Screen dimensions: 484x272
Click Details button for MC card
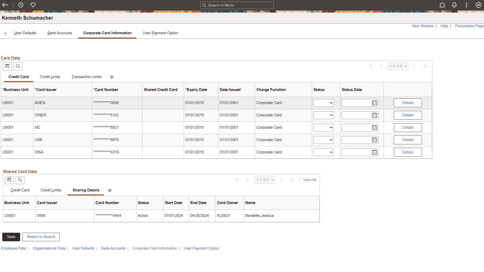408,127
